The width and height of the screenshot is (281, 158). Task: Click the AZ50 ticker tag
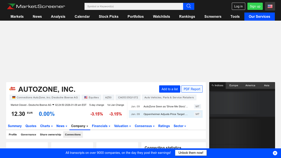tap(108, 98)
